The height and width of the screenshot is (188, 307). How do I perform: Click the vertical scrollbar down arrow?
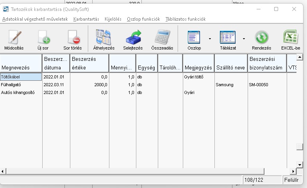click(x=300, y=164)
